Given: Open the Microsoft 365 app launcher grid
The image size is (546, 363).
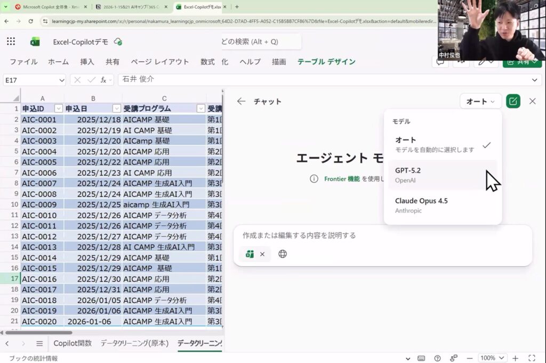Looking at the screenshot, I should pos(11,41).
